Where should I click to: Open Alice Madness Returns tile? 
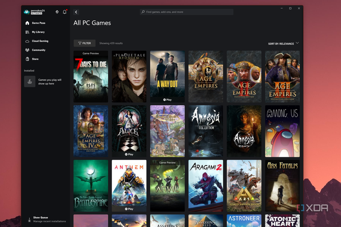129,131
